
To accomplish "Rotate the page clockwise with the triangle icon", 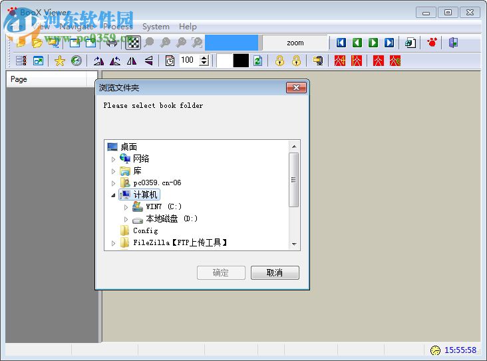I will 98,61.
